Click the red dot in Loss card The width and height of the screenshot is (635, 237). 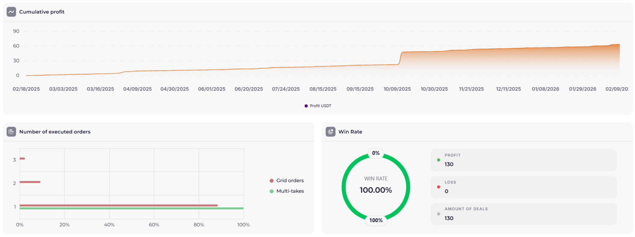pyautogui.click(x=438, y=187)
